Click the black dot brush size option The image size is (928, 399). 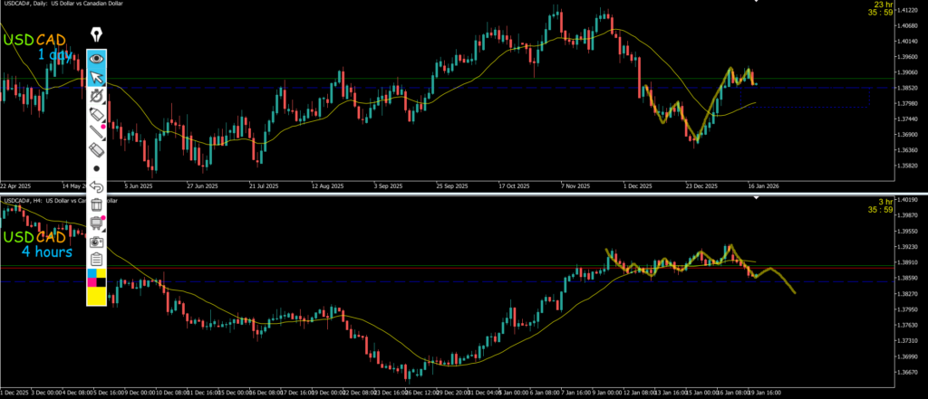click(x=96, y=168)
